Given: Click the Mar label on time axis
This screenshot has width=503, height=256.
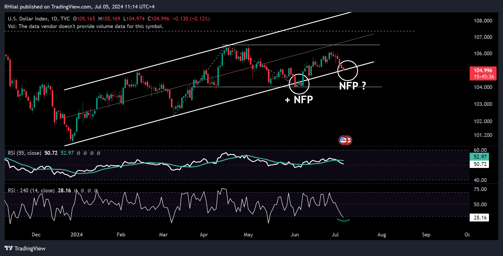Looking at the screenshot, I should [x=163, y=235].
